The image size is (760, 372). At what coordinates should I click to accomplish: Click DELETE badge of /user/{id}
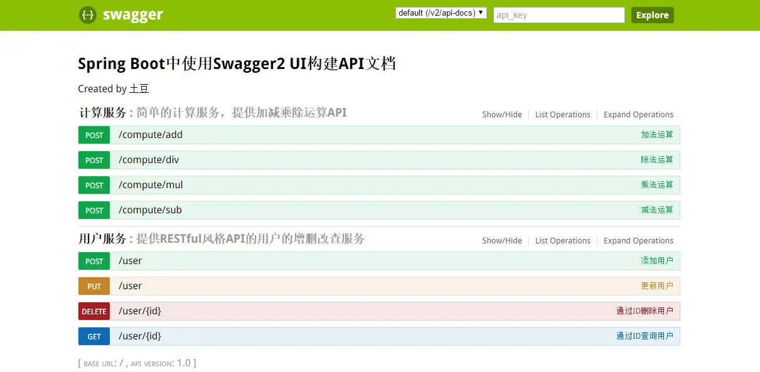[94, 311]
